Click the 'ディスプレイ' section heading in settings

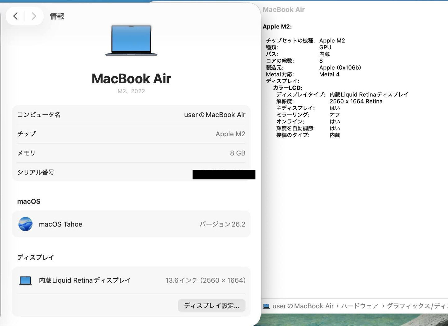[36, 258]
